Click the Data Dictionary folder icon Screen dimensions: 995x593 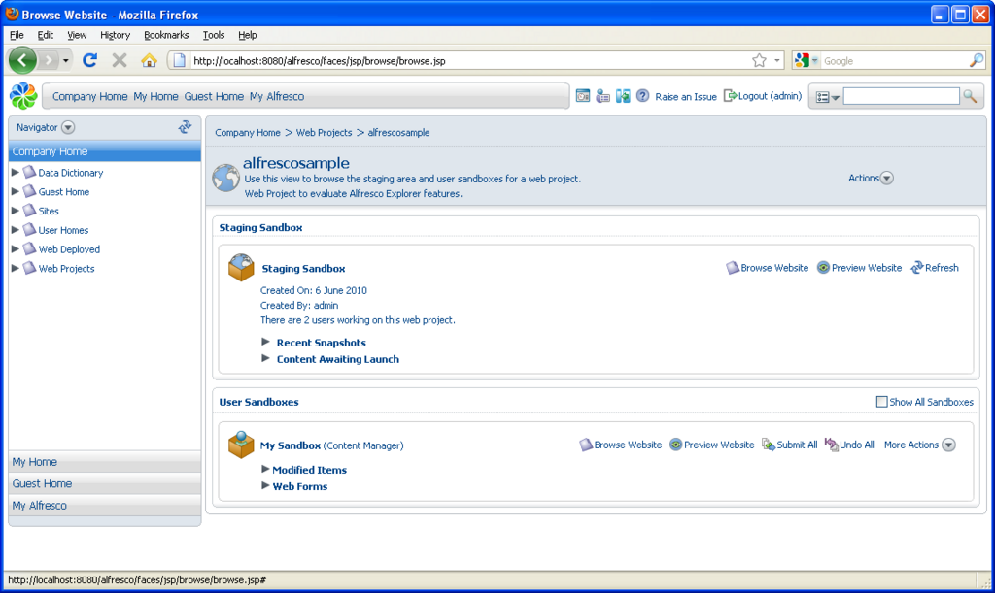coord(29,173)
